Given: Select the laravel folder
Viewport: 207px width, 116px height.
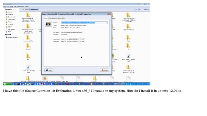Looking at the screenshot, I should pyautogui.click(x=28, y=46).
